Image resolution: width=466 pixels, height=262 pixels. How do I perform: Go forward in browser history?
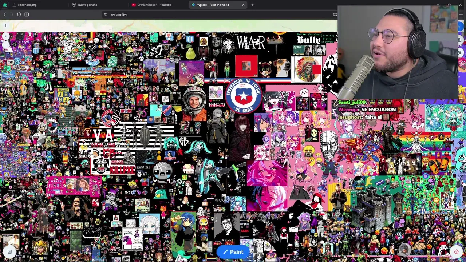click(12, 15)
